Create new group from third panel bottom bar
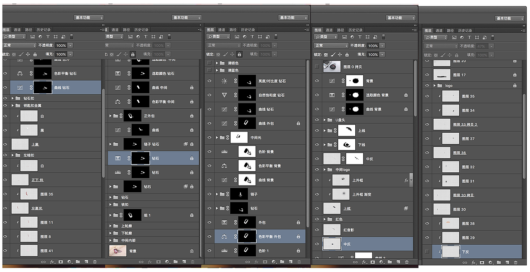Image resolution: width=530 pixels, height=272 pixels. 282,262
